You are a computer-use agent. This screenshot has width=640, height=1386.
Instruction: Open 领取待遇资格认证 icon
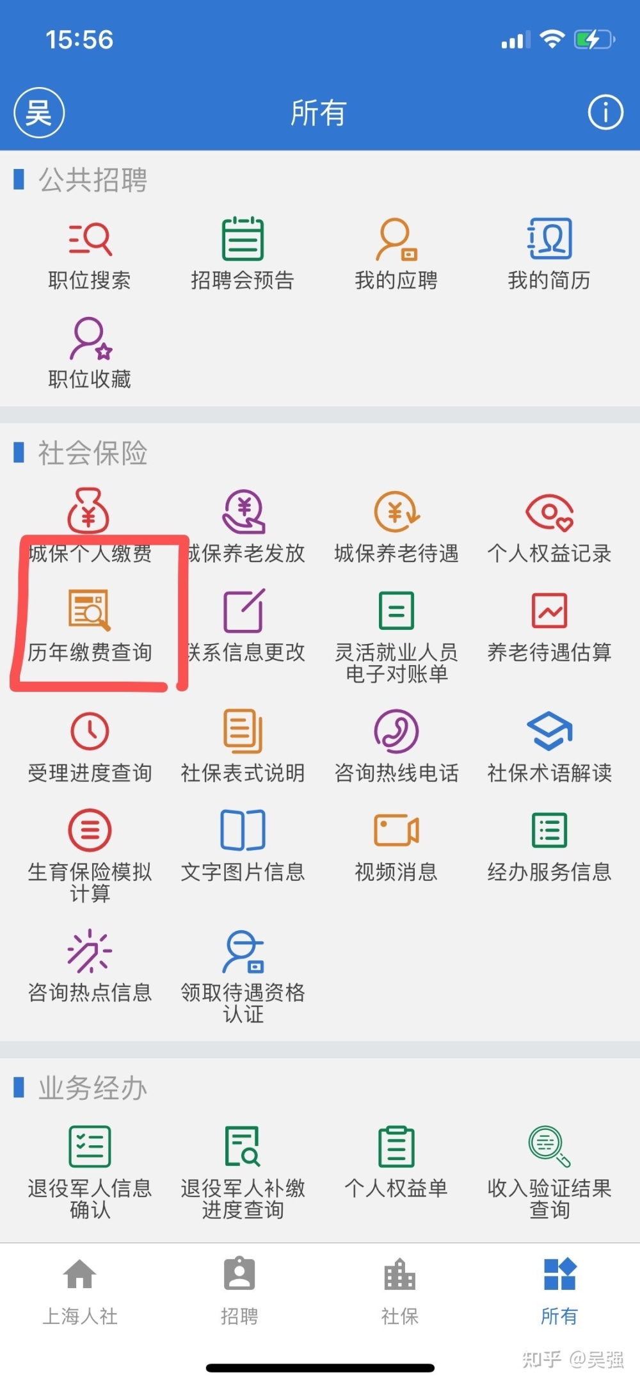point(243,951)
